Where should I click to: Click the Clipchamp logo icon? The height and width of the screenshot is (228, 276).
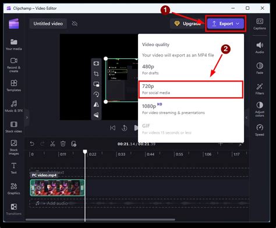pyautogui.click(x=14, y=24)
